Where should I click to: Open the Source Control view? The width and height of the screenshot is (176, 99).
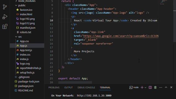click(x=5, y=7)
